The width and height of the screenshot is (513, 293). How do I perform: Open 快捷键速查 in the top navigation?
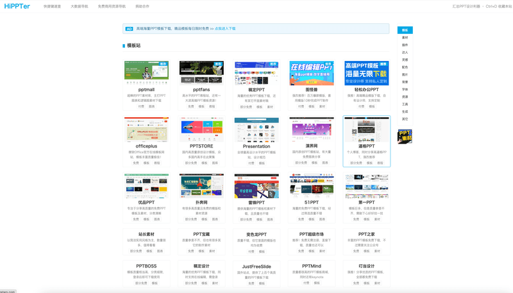(x=53, y=6)
